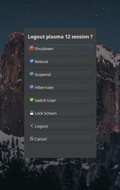Click the teal Suspend sleep icon
Viewport: 120px width, 190px height.
32,74
